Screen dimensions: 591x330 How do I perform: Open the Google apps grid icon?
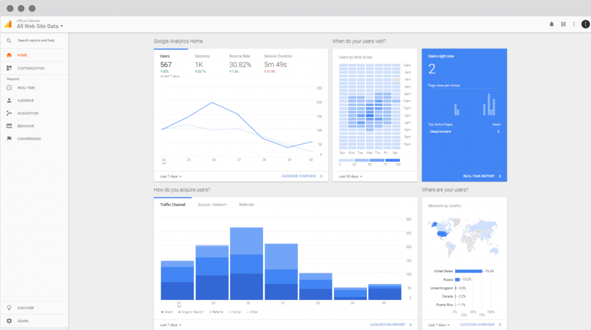(563, 24)
